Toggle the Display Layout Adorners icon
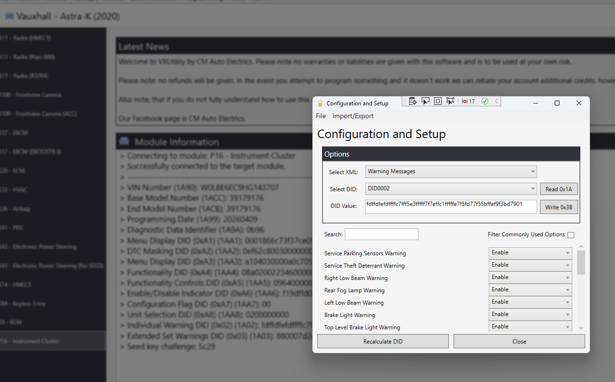Image resolution: width=615 pixels, height=382 pixels. pos(438,101)
